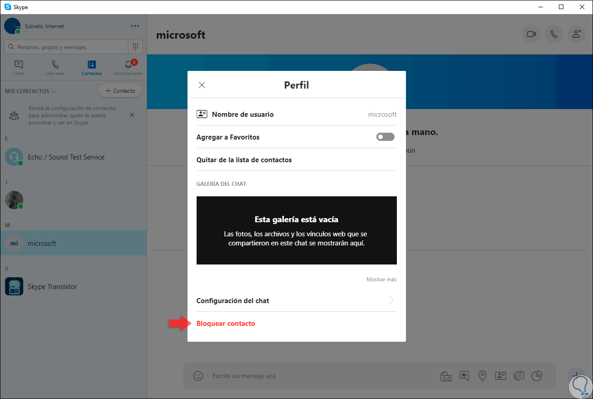Open the emoji picker in message box
Image resolution: width=593 pixels, height=399 pixels.
point(198,376)
